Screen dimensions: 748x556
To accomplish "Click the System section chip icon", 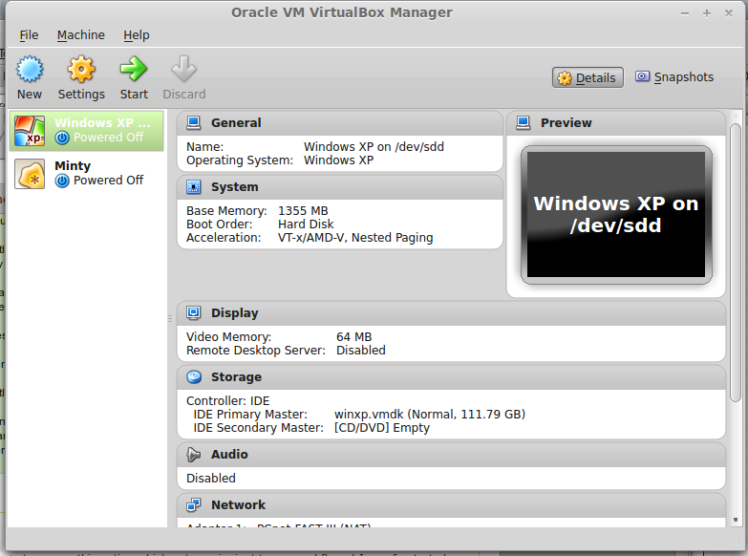I will (x=194, y=187).
